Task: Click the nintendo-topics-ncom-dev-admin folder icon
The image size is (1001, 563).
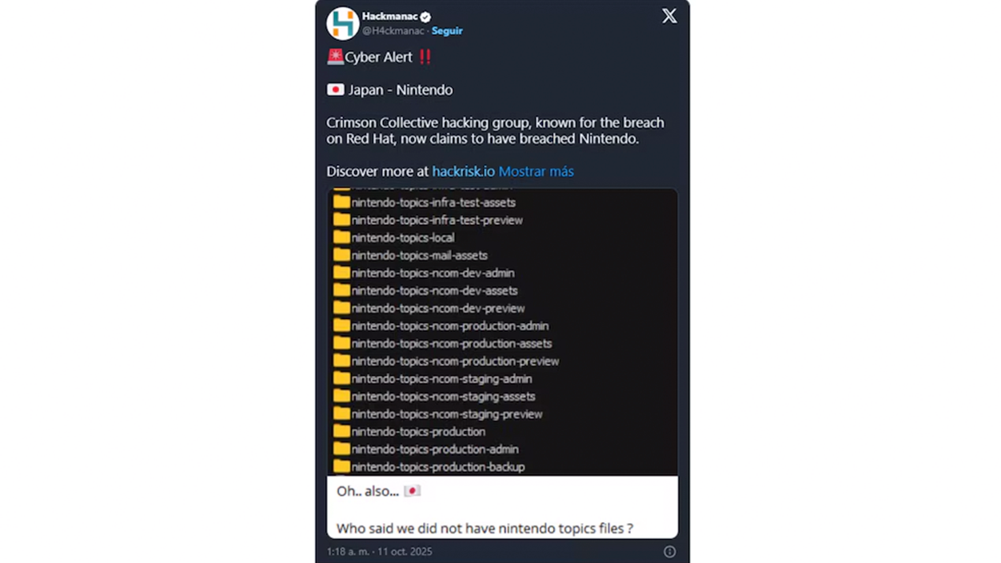Action: click(341, 273)
